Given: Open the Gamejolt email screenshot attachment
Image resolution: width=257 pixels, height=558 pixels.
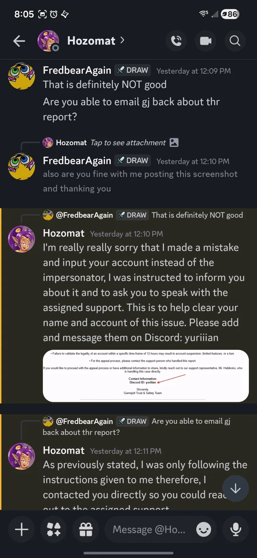Looking at the screenshot, I should click(146, 376).
